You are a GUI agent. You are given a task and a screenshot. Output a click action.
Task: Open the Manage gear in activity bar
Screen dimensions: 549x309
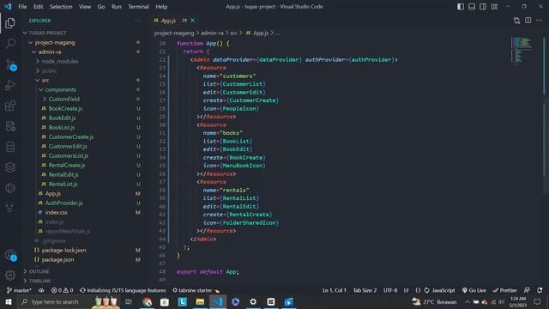coord(9,276)
